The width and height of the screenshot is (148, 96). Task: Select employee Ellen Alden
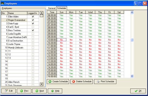[17, 17]
